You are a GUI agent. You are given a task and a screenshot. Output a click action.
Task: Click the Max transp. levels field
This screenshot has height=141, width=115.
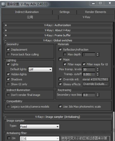89,69
